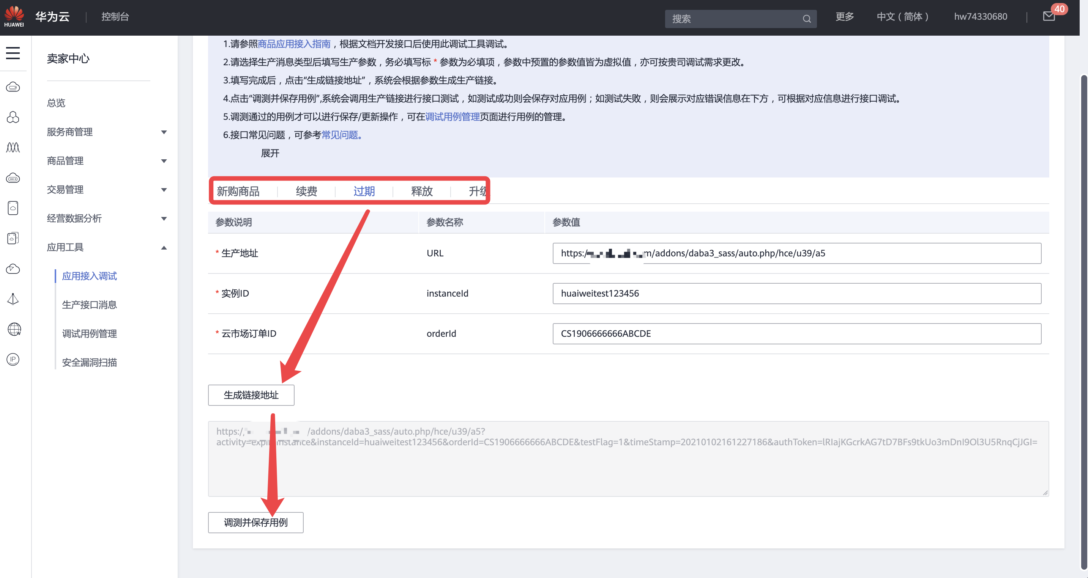Click the 参数名称 column header
1088x578 pixels.
445,222
